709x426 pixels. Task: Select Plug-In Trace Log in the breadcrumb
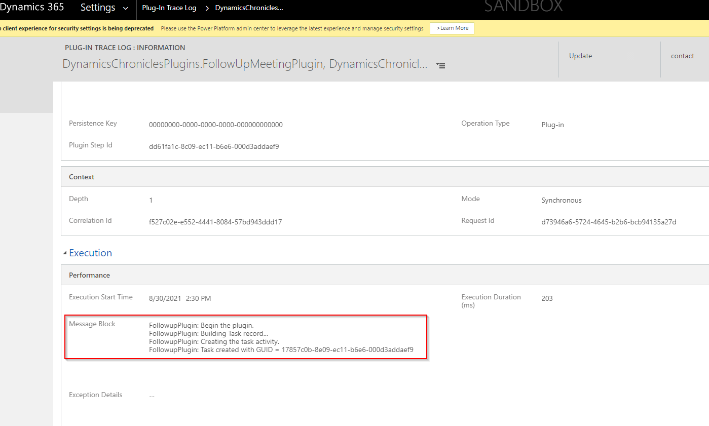[169, 8]
